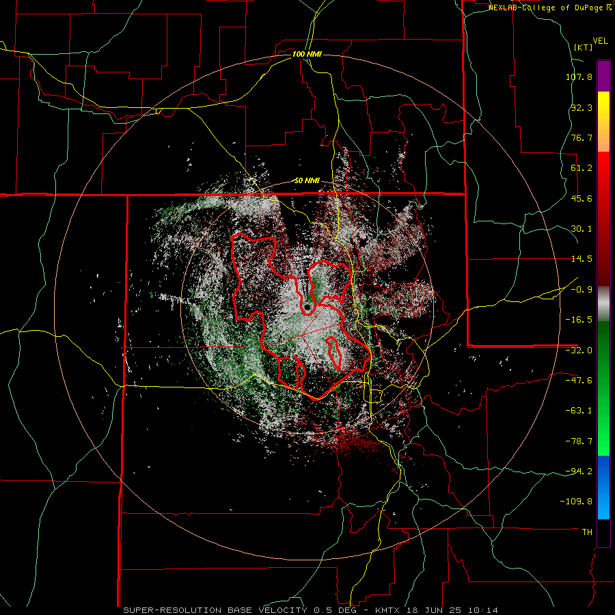Image resolution: width=615 pixels, height=615 pixels.
Task: Click the -47.6 velocity scale value
Action: tap(579, 381)
